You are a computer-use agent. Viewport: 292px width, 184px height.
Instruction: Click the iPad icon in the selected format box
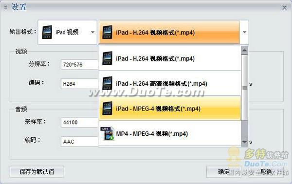tap(107, 32)
